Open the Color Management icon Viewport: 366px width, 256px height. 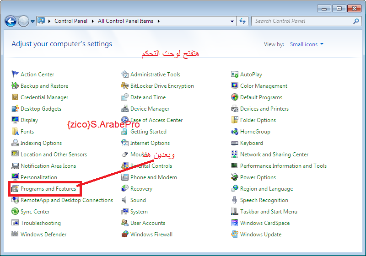point(235,85)
